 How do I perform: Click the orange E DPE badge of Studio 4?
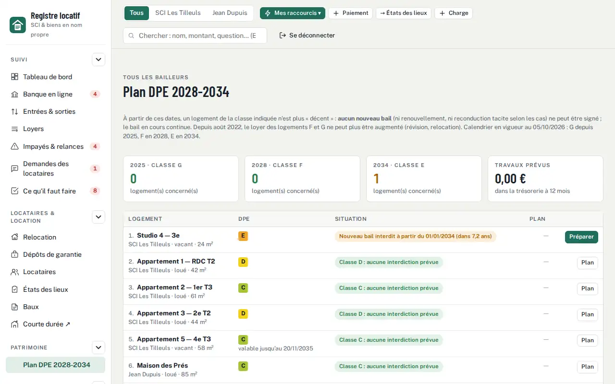coord(243,236)
